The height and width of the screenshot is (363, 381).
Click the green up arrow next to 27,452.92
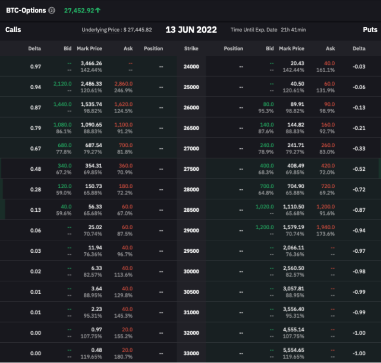point(98,10)
